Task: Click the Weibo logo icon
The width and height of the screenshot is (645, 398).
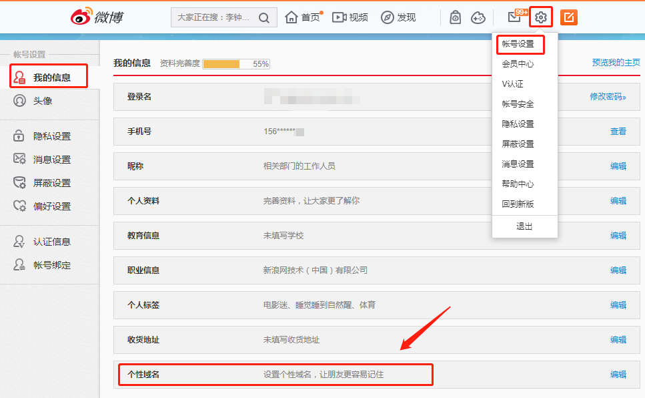Action: pos(81,17)
